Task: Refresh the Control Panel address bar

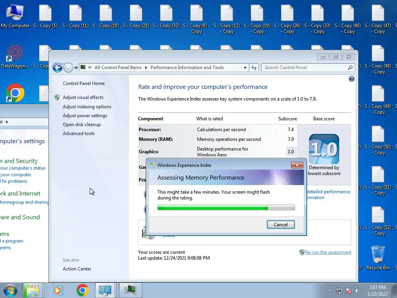Action: coord(254,68)
